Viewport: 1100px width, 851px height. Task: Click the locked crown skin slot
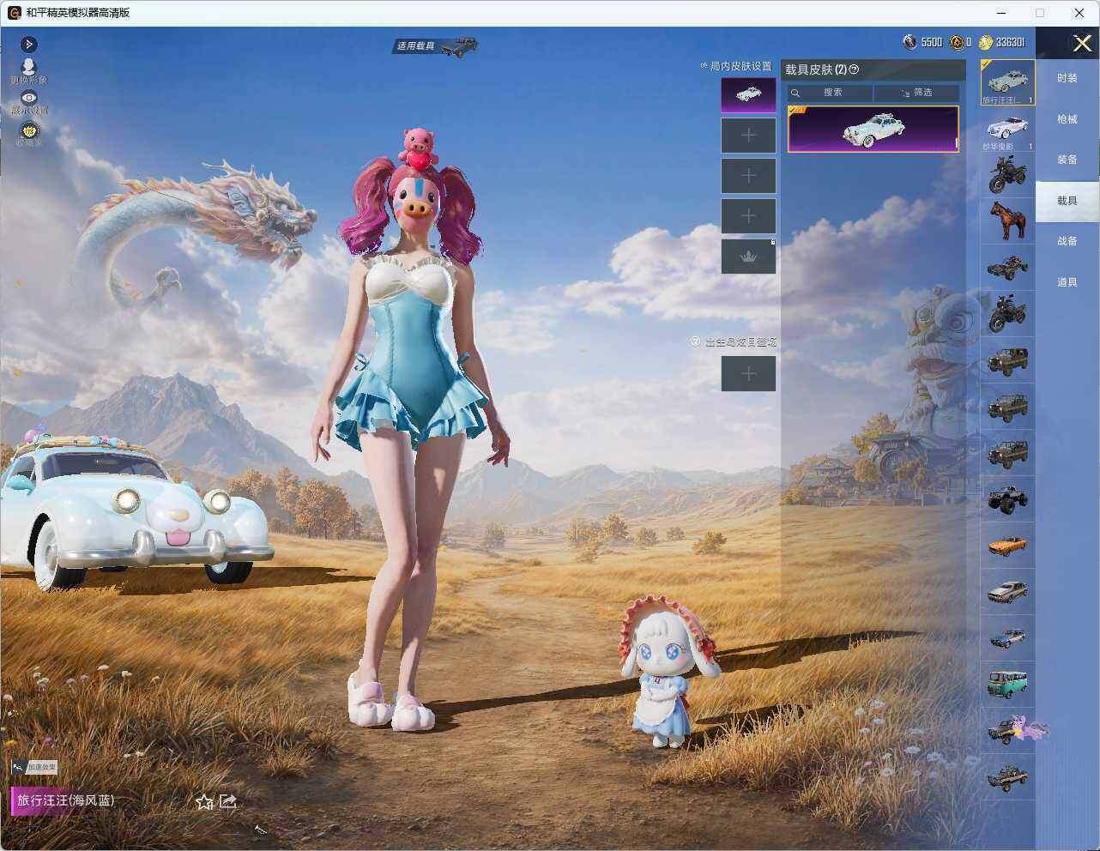click(748, 257)
